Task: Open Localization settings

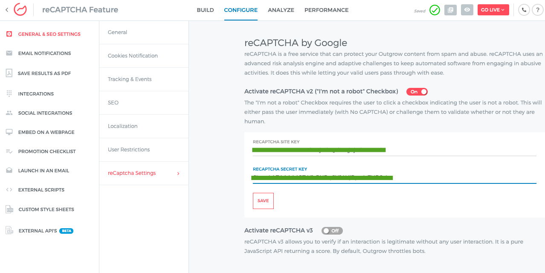Action: (x=144, y=126)
